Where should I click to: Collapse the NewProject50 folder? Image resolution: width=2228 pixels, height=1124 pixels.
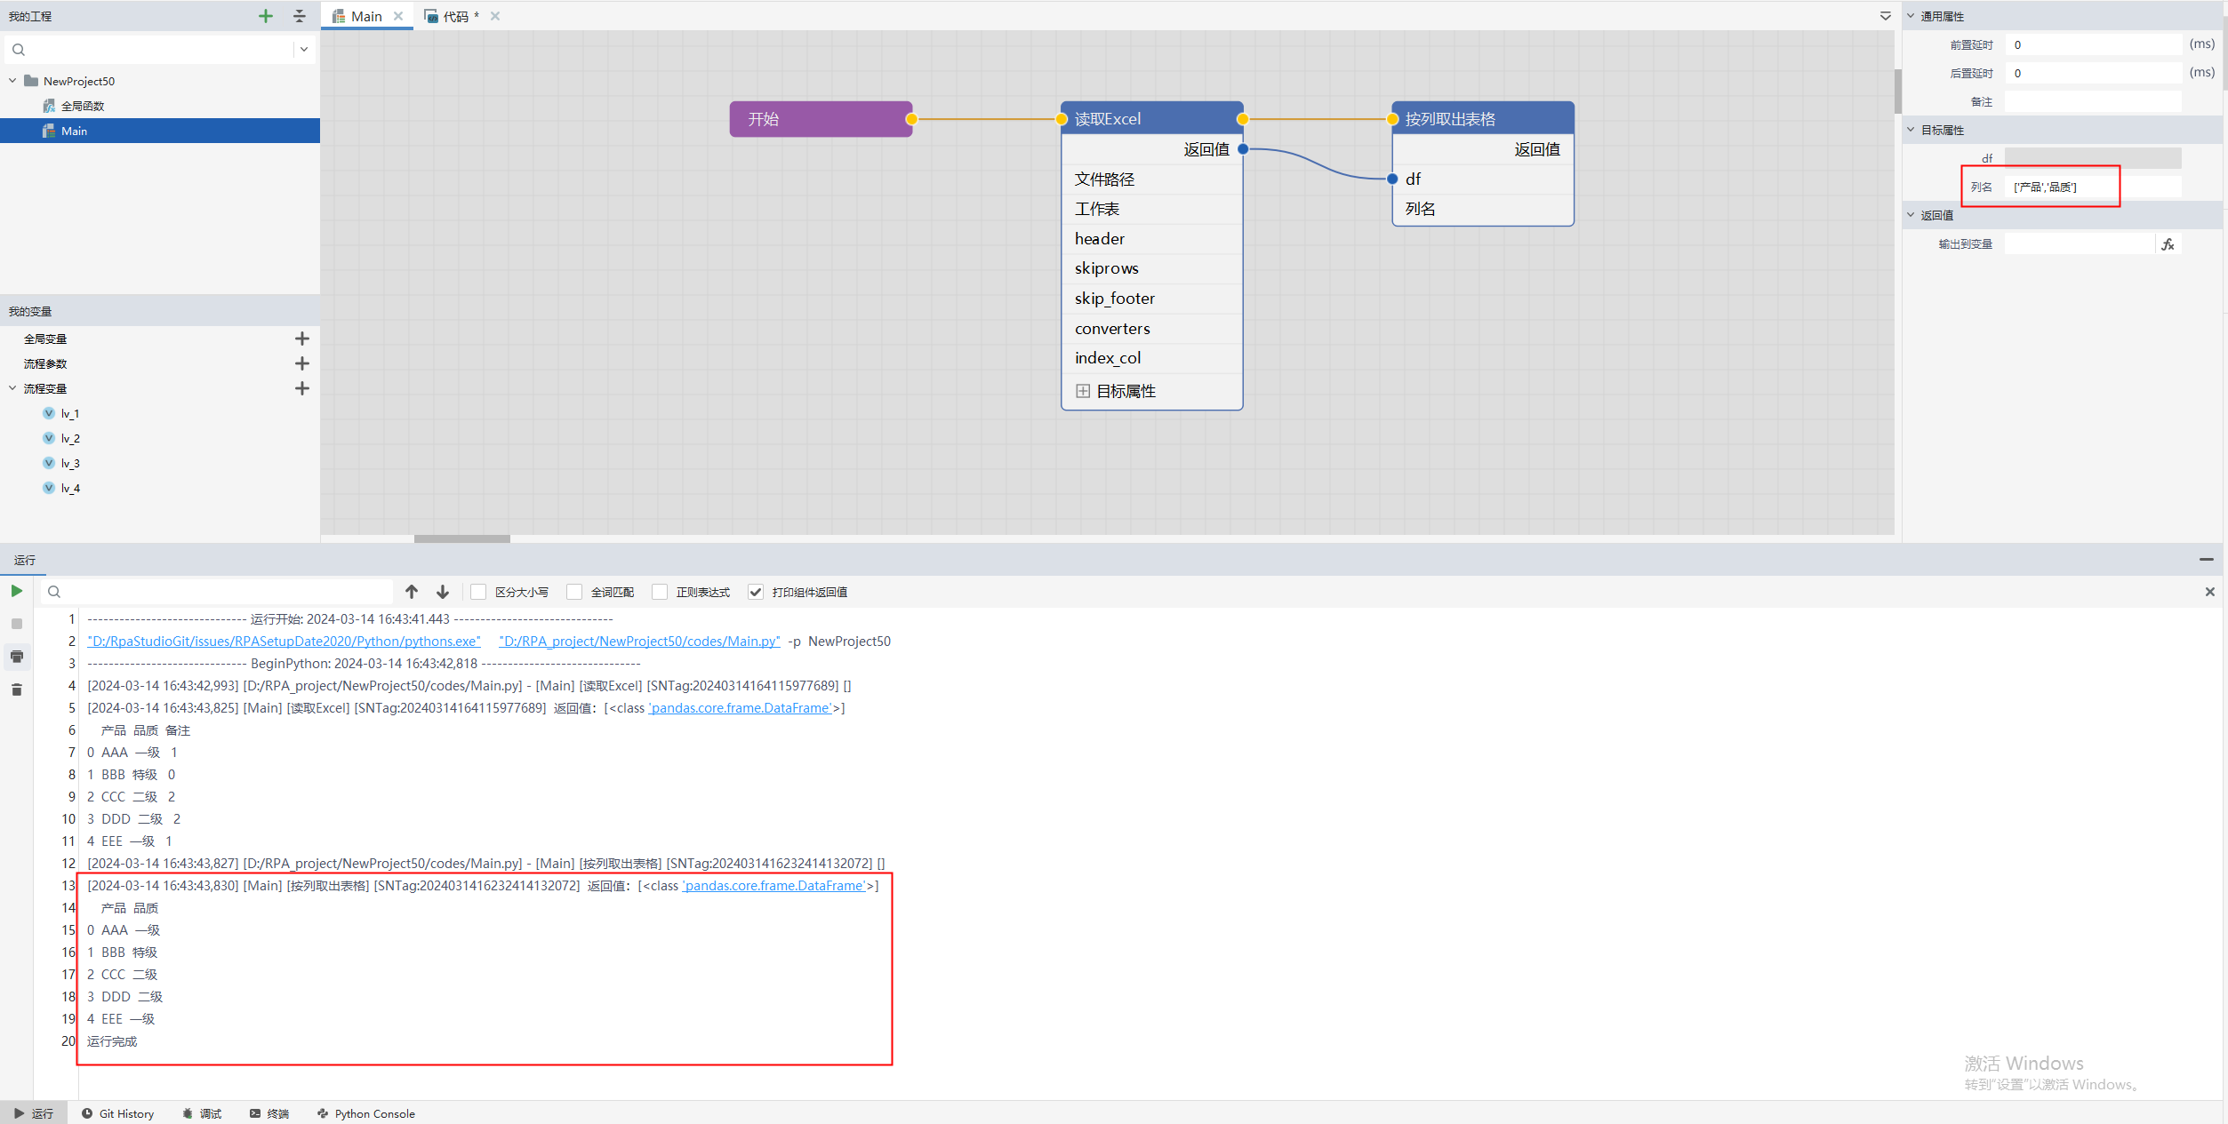tap(12, 81)
